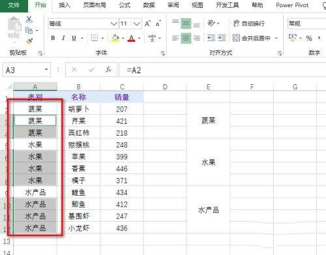Viewport: 326px width, 255px height.
Task: Click the Cut scissors icon
Action: [29, 20]
